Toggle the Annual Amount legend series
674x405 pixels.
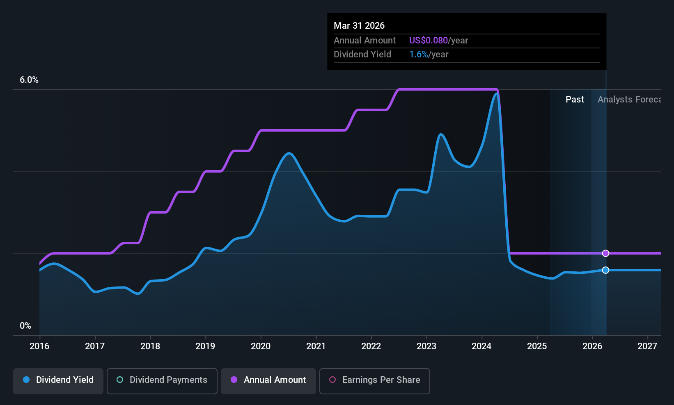point(268,381)
